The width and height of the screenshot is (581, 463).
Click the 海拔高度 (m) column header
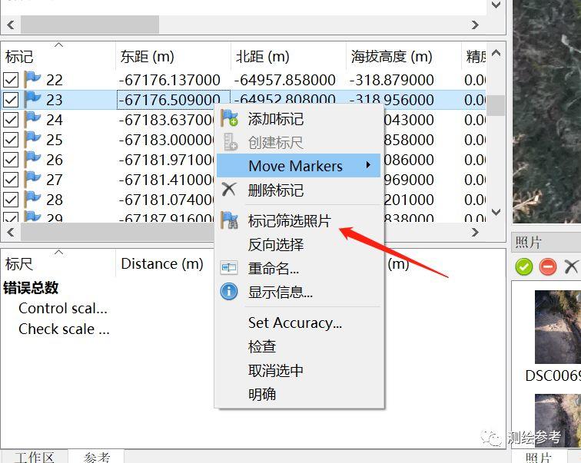pos(403,57)
